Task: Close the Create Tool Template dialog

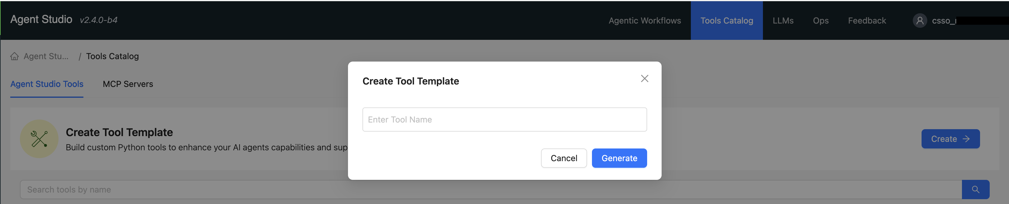Action: click(x=644, y=78)
